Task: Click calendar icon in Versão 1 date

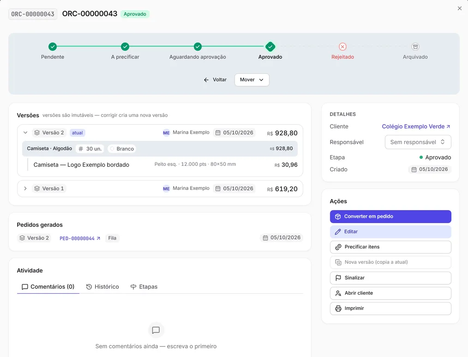Action: (218, 188)
